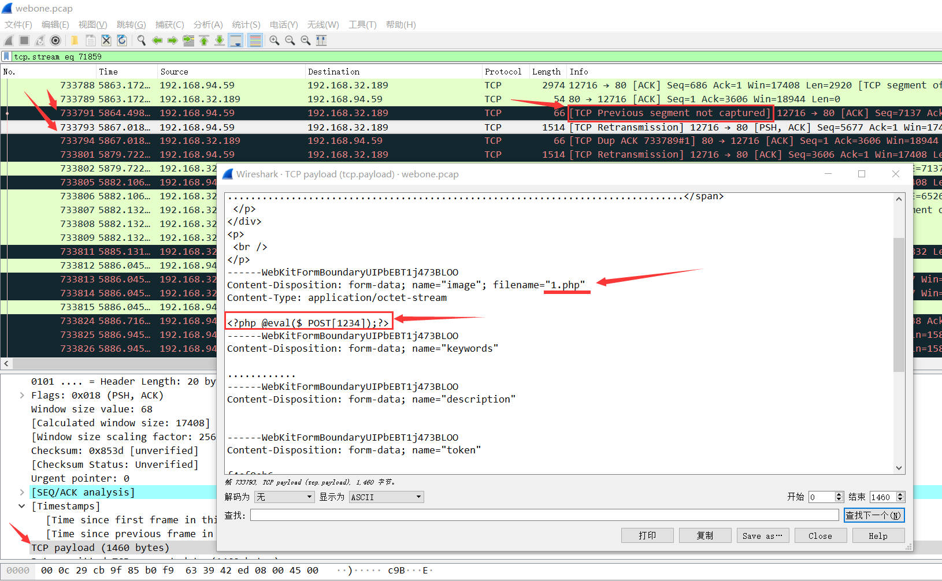The image size is (942, 581).
Task: Open the 显示为 ASCII dropdown
Action: pyautogui.click(x=386, y=497)
